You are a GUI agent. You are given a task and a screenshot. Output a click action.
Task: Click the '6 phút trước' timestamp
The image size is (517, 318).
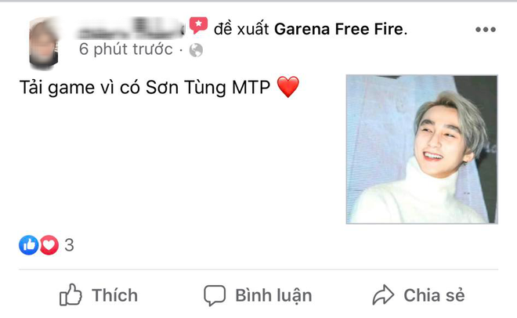point(125,49)
